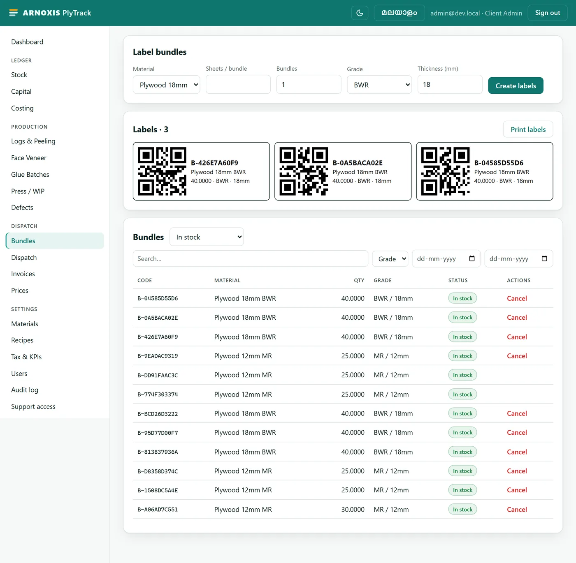The image size is (576, 563).
Task: Cancel bundle B-813837936A
Action: [x=517, y=452]
